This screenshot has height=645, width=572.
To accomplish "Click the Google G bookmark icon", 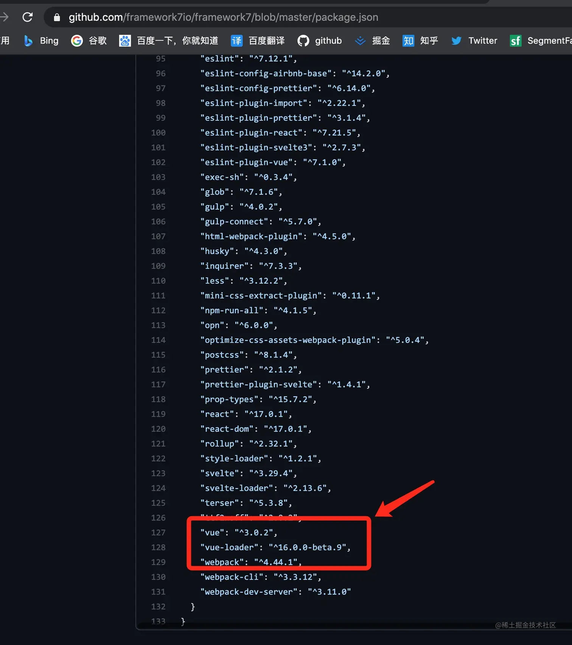I will tap(77, 41).
